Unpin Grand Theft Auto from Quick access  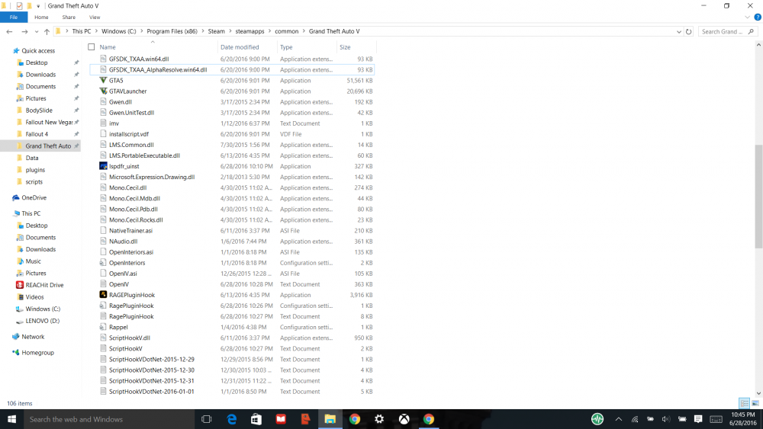(76, 146)
